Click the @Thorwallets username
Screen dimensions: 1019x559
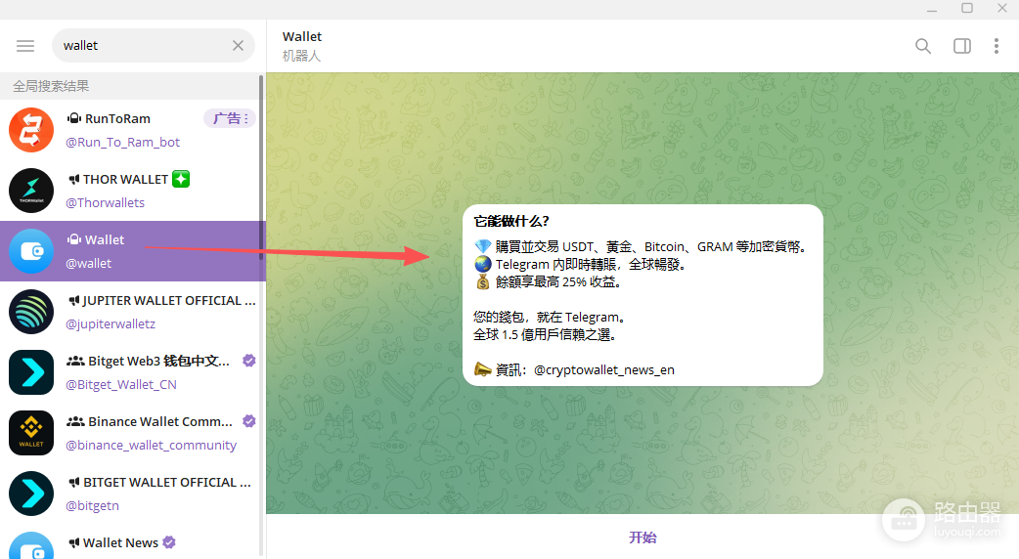[105, 202]
